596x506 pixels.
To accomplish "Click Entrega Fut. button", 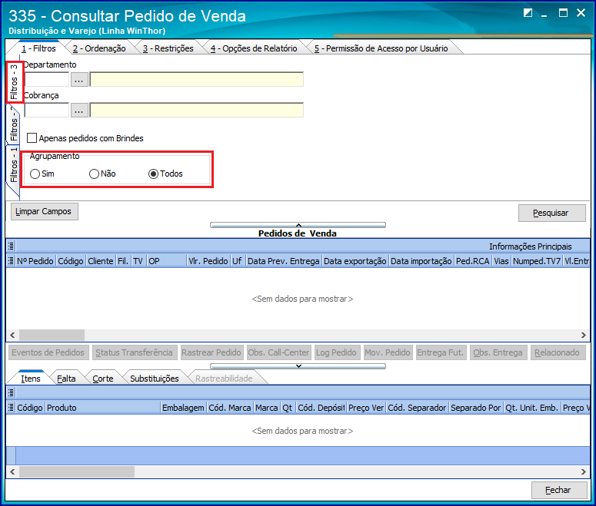I will [x=441, y=352].
